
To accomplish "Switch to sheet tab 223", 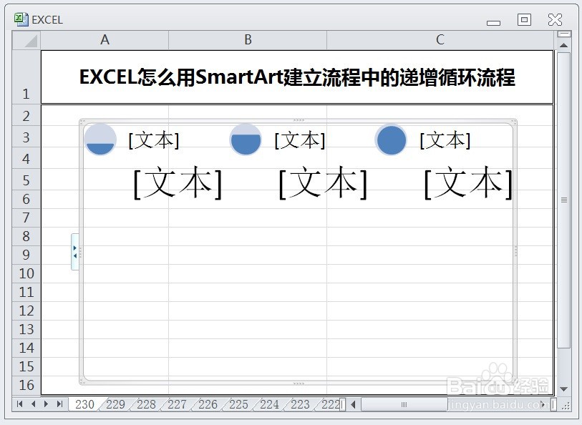I will coord(300,404).
